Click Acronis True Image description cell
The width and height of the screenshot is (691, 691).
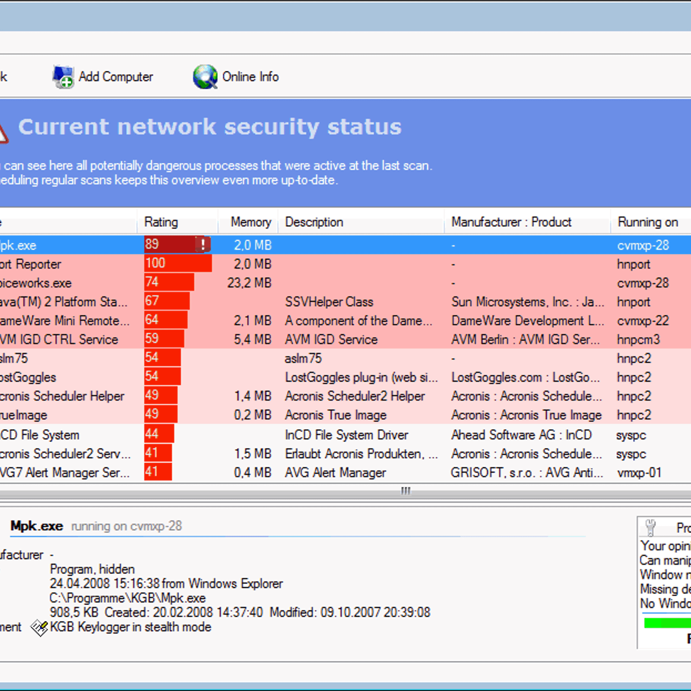point(336,415)
